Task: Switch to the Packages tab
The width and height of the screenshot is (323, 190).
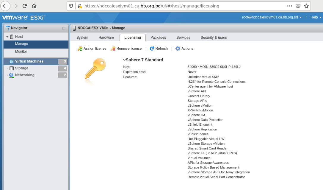Action: [158, 38]
